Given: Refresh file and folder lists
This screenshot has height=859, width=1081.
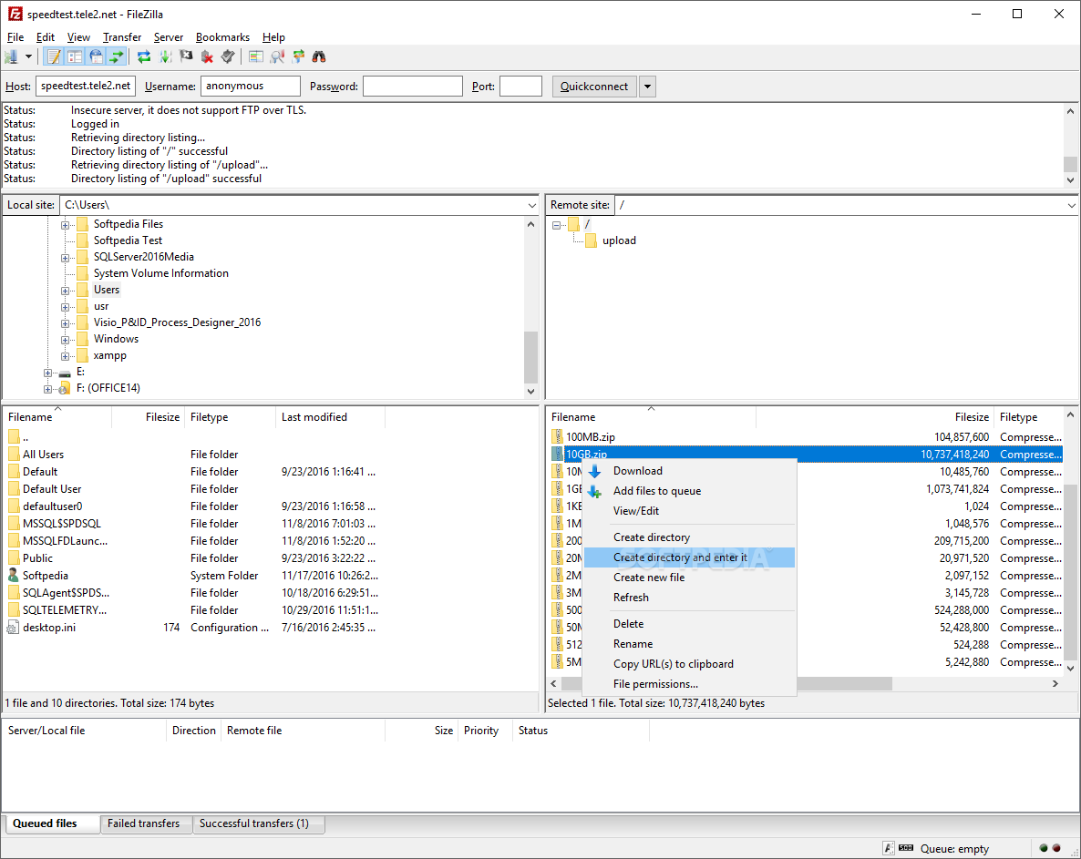Looking at the screenshot, I should 143,57.
